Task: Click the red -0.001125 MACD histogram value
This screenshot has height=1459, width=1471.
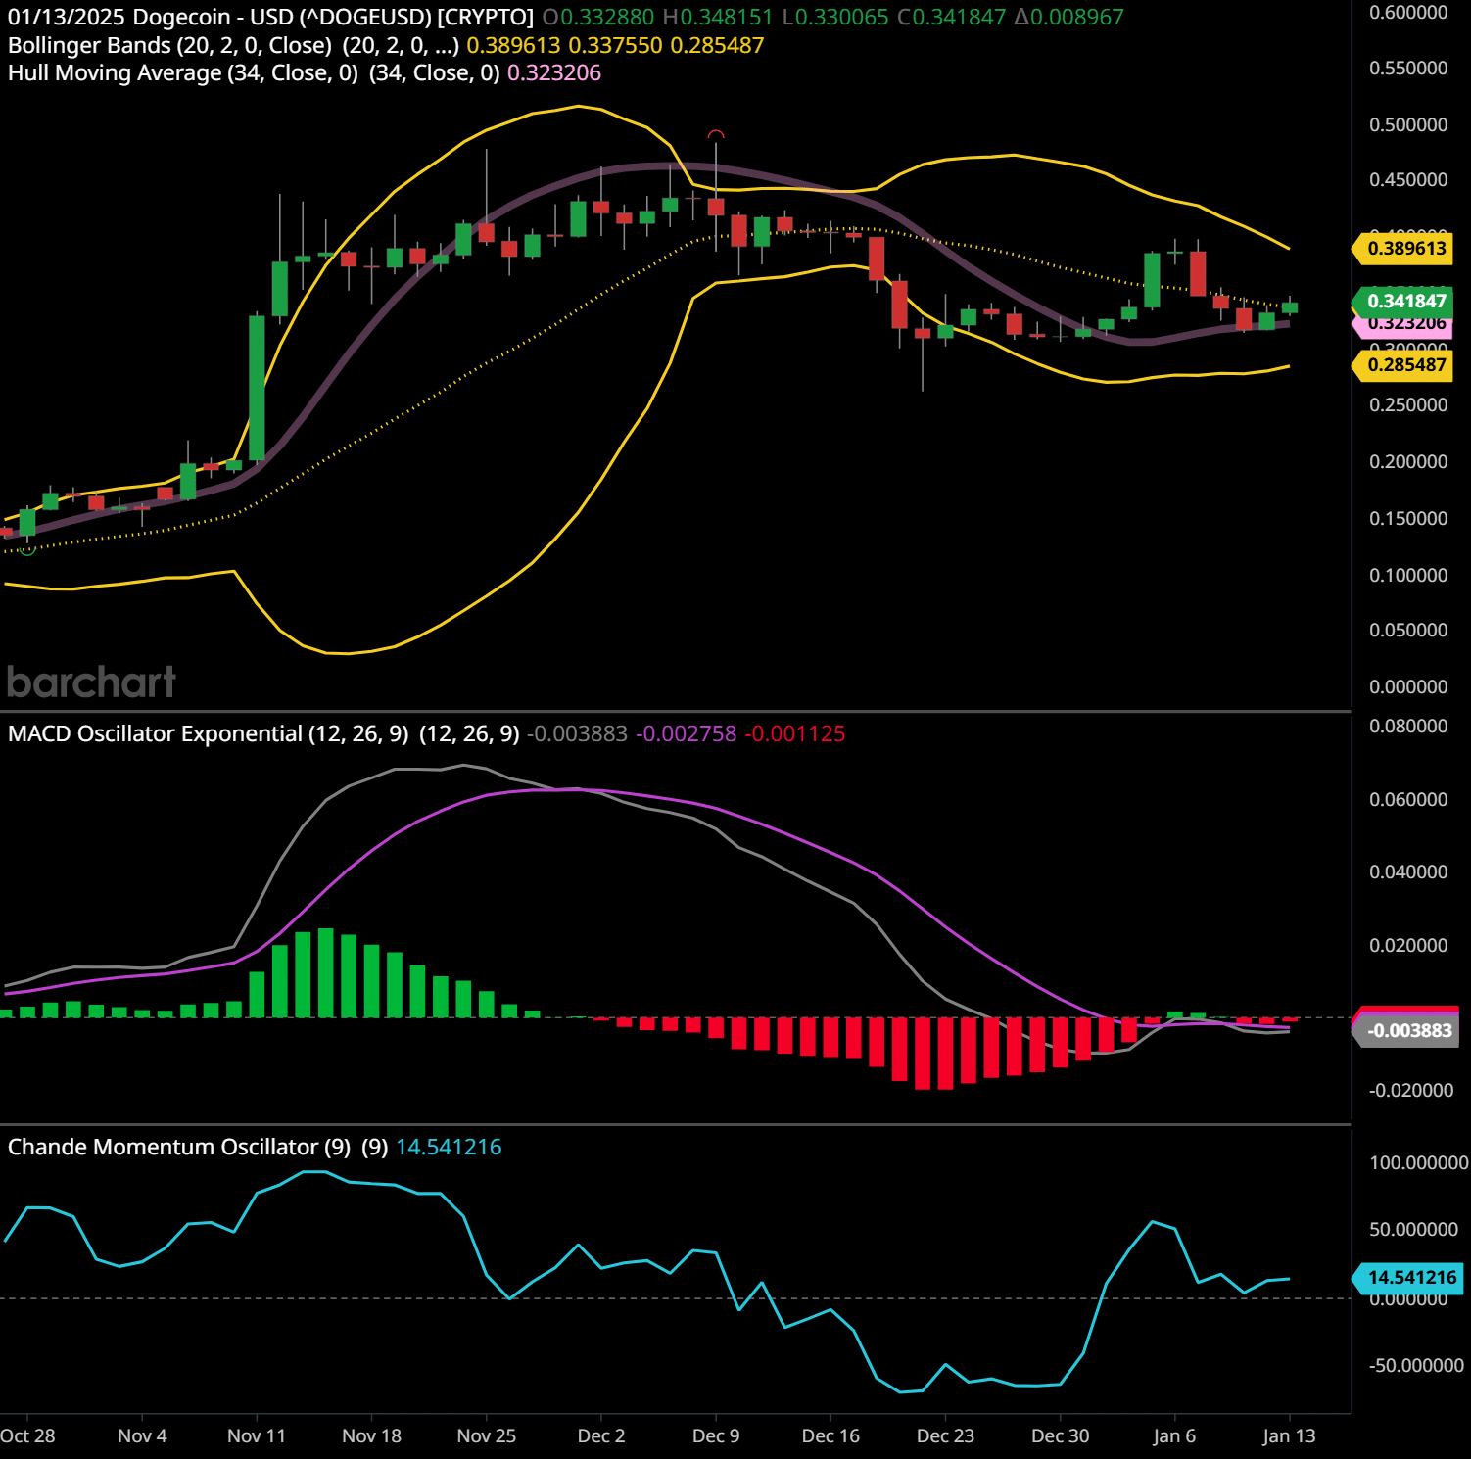Action: click(795, 733)
